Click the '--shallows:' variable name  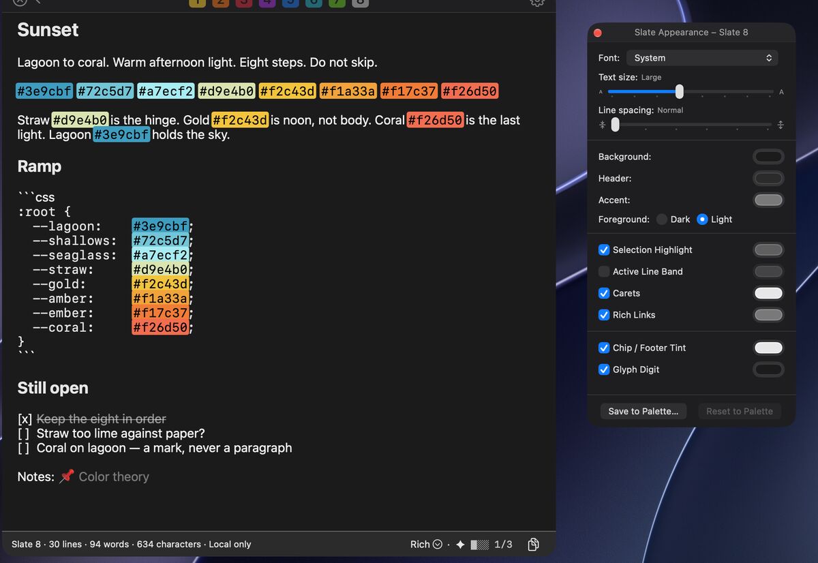coord(74,241)
